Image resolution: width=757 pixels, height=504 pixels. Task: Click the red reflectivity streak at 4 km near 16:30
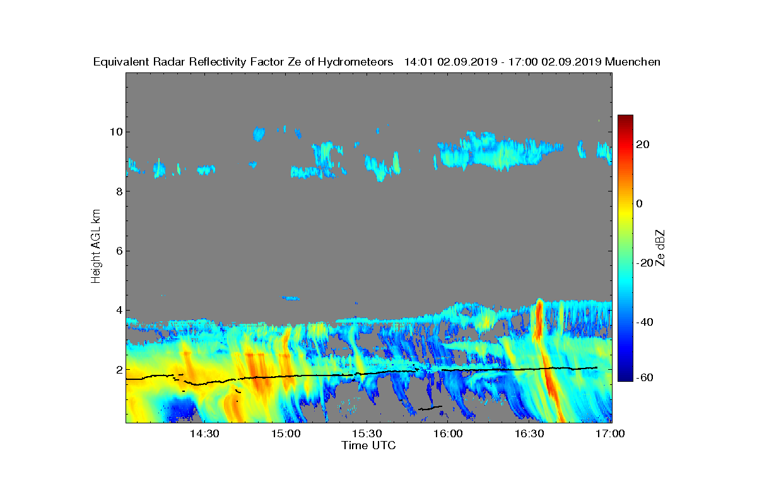[538, 318]
